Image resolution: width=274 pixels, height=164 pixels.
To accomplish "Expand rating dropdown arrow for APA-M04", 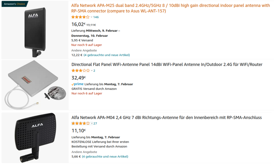I will (91, 124).
